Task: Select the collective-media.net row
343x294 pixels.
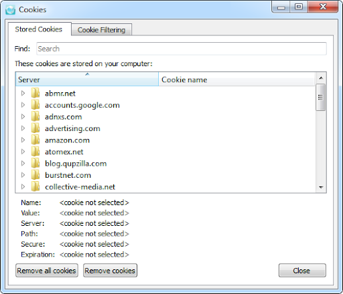Action: coord(165,186)
